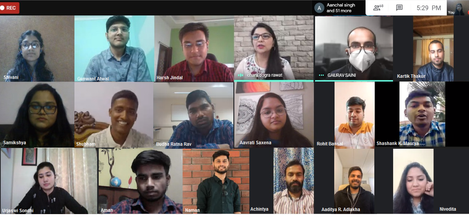Image resolution: width=469 pixels, height=217 pixels.
Task: Select Shivani's video tile
Action: 37,48
